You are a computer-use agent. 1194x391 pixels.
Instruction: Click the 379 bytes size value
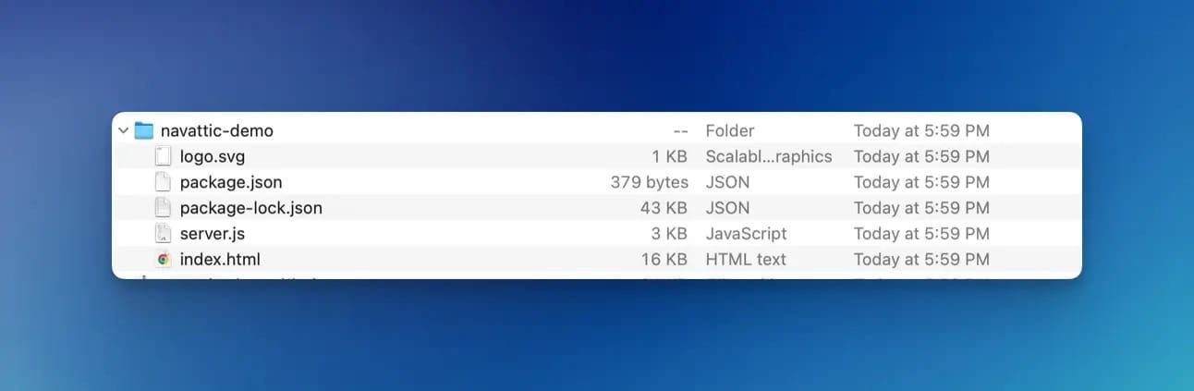pos(650,182)
